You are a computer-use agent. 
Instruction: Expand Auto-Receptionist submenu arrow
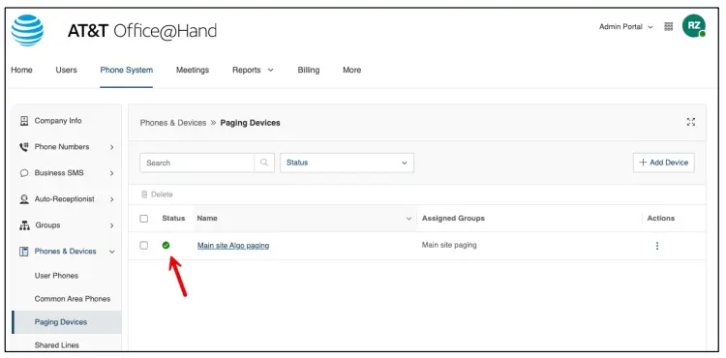click(x=111, y=199)
